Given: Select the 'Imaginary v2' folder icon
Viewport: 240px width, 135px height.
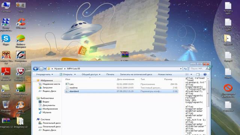Looking at the screenshot, I should 21,123.
